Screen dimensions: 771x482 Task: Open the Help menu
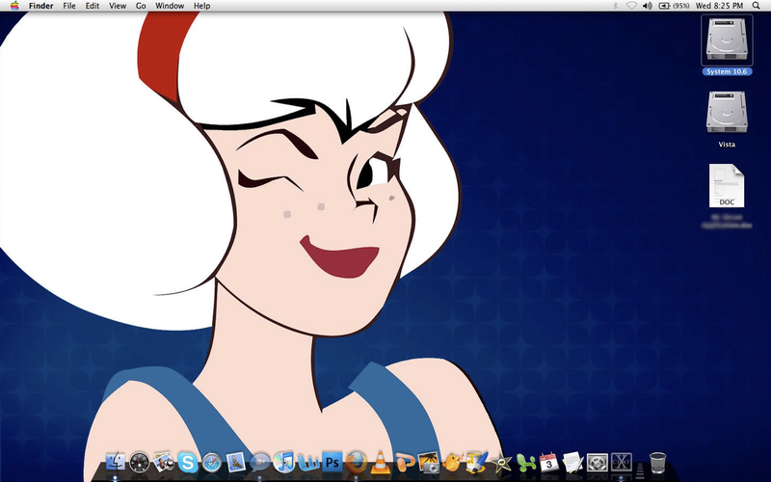pyautogui.click(x=202, y=6)
